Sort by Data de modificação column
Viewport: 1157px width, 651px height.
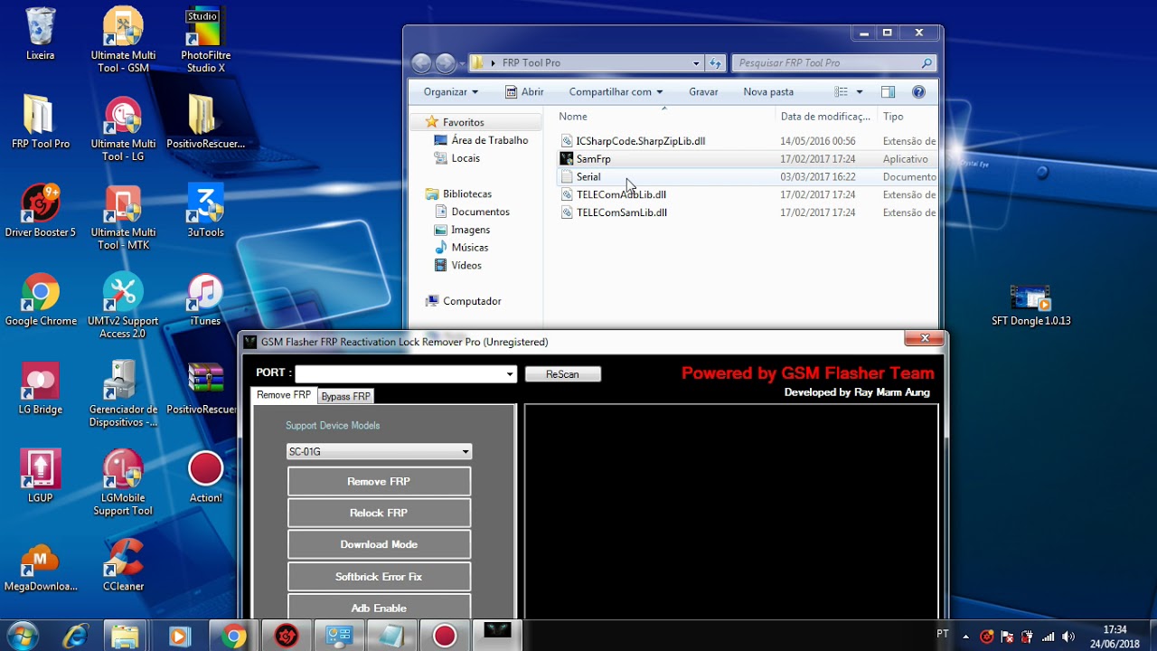(825, 117)
